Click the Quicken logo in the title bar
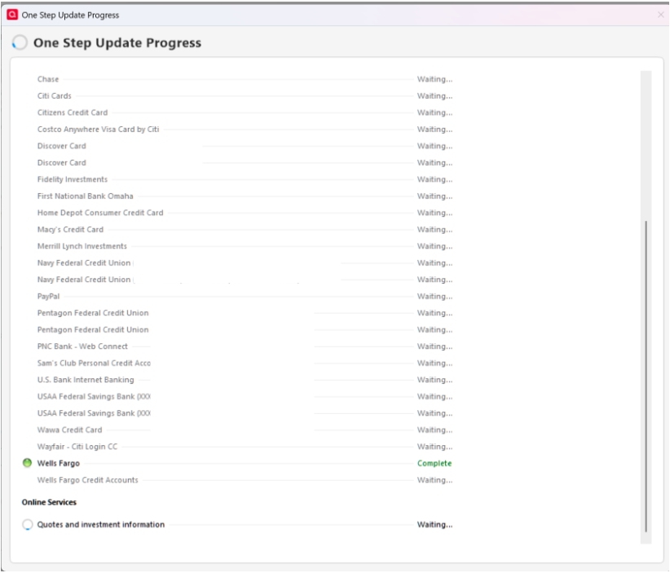670x573 pixels. click(12, 15)
